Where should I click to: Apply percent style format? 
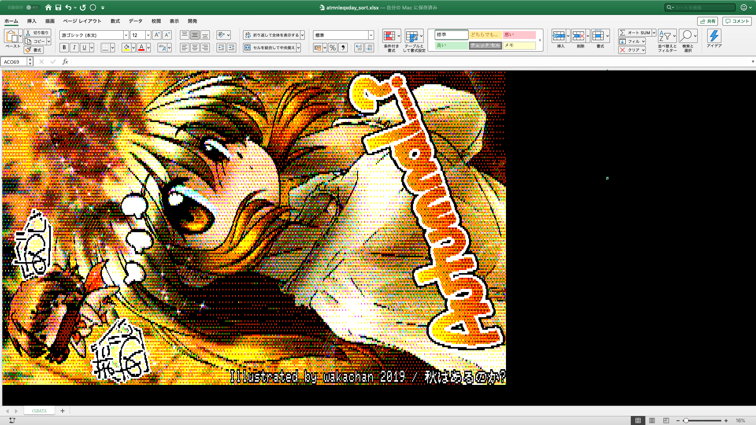333,48
